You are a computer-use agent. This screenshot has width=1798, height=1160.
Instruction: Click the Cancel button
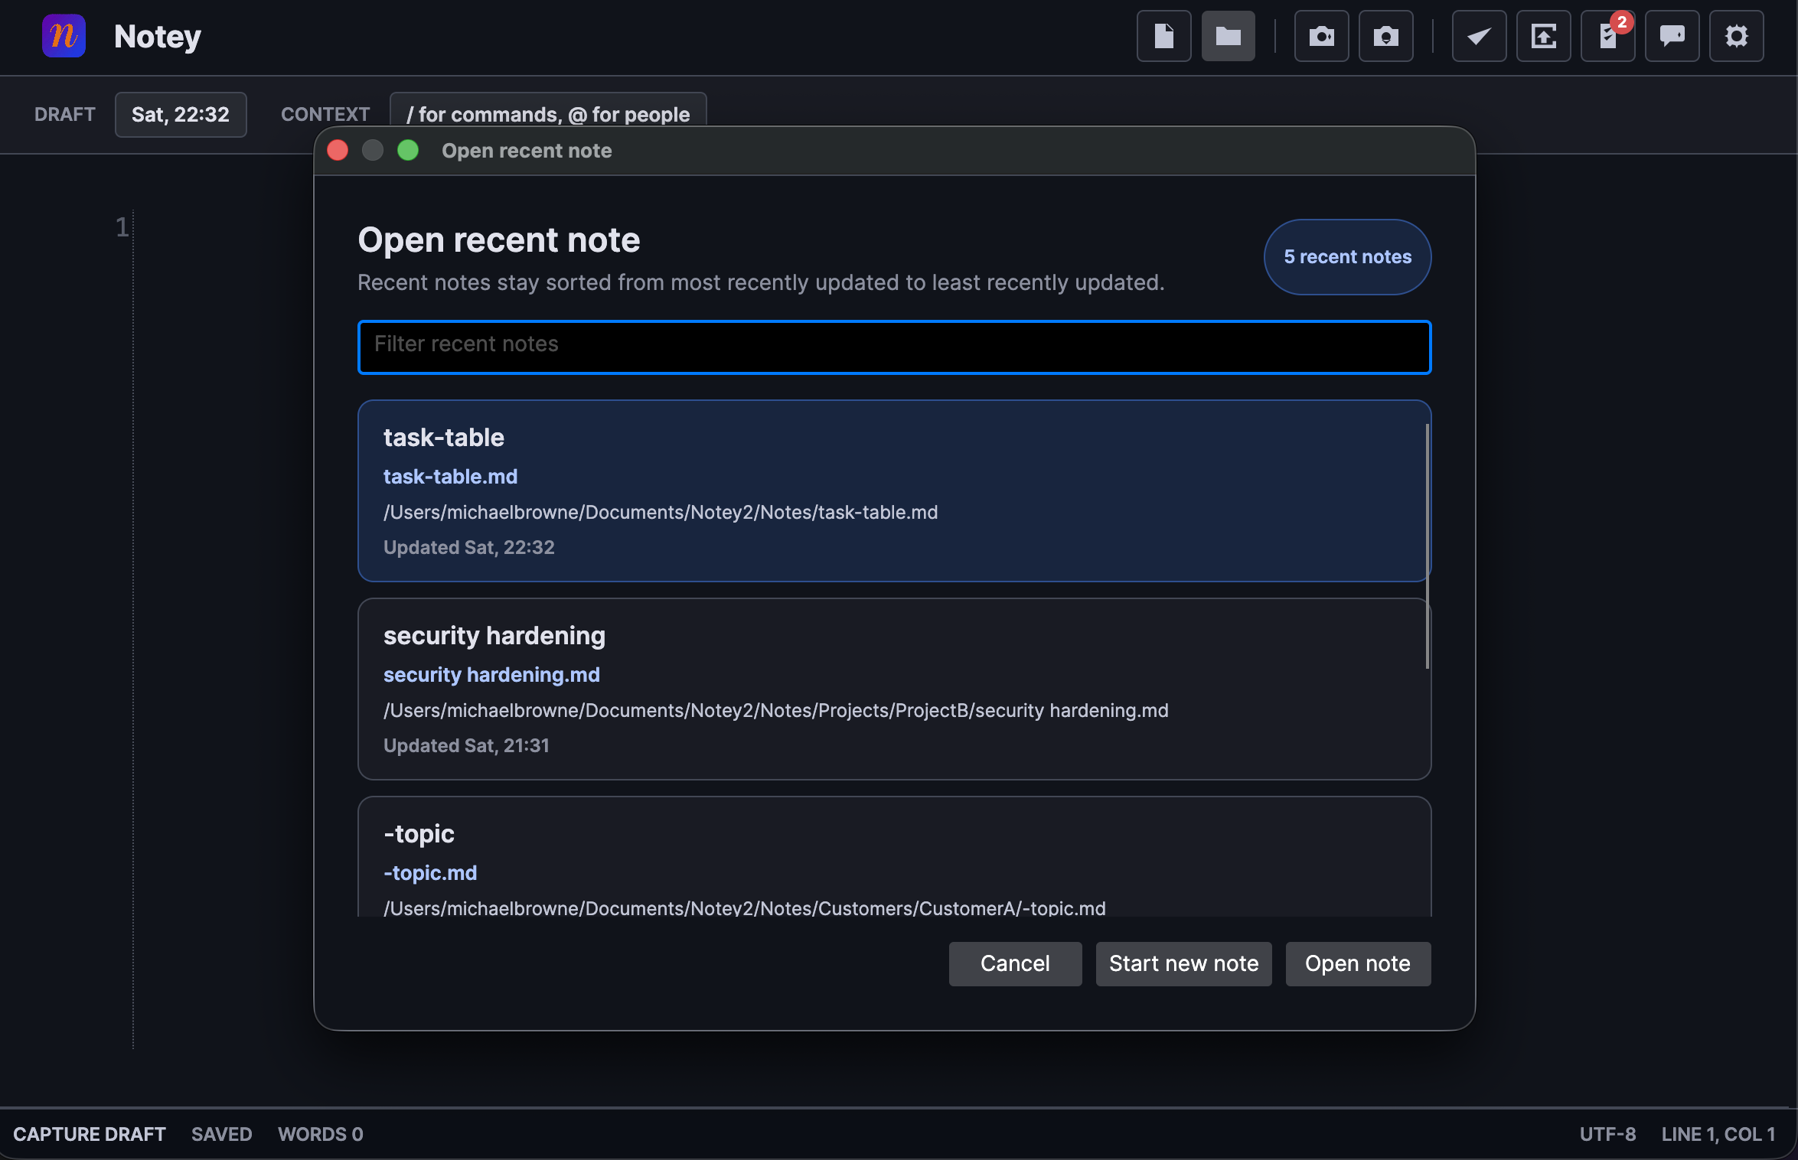[x=1015, y=963]
